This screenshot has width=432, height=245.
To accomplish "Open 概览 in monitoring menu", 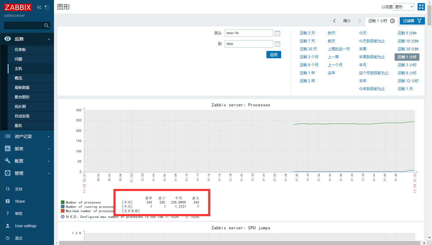I will coord(18,78).
